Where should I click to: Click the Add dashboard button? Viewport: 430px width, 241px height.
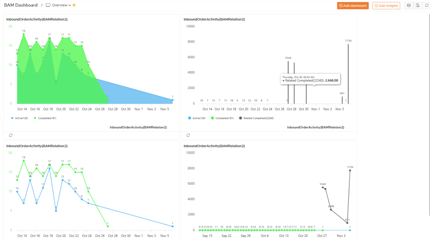point(353,5)
